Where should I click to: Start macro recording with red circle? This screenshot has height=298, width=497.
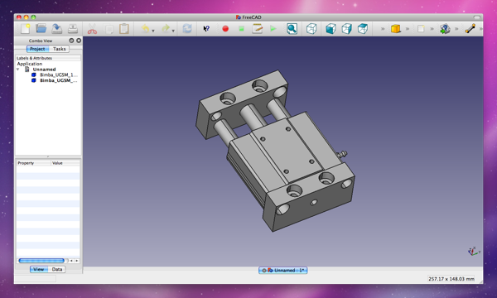tap(225, 29)
